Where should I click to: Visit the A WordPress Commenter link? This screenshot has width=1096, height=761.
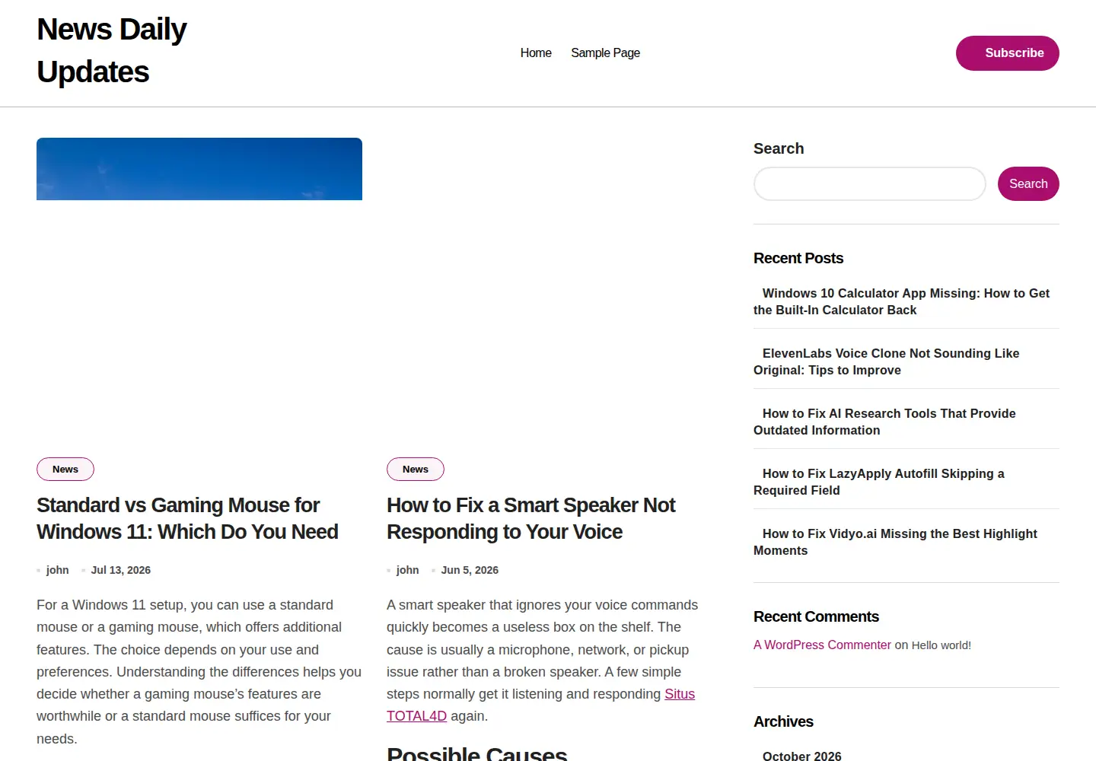(822, 645)
